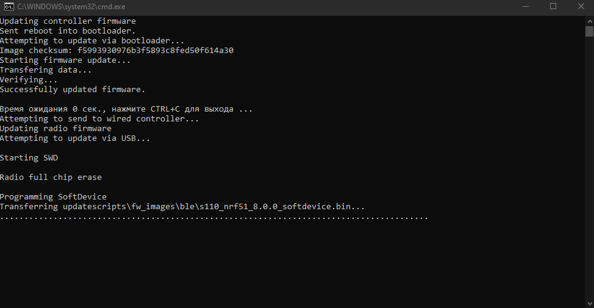594x308 pixels.
Task: Close the command prompt window
Action: (581, 7)
